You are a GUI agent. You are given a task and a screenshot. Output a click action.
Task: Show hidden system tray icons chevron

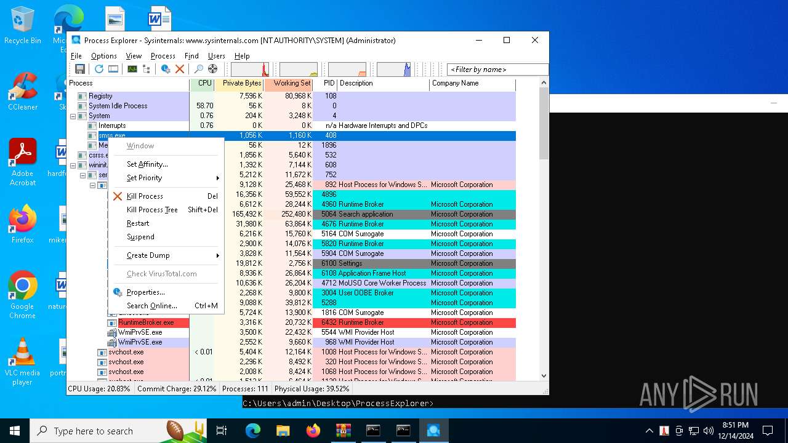coord(649,431)
